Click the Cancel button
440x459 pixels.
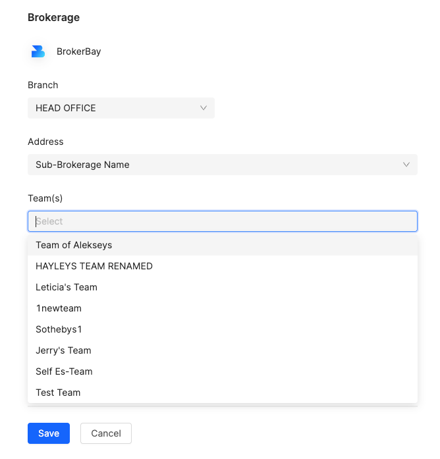click(106, 433)
